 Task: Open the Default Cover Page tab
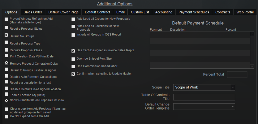click(63, 12)
